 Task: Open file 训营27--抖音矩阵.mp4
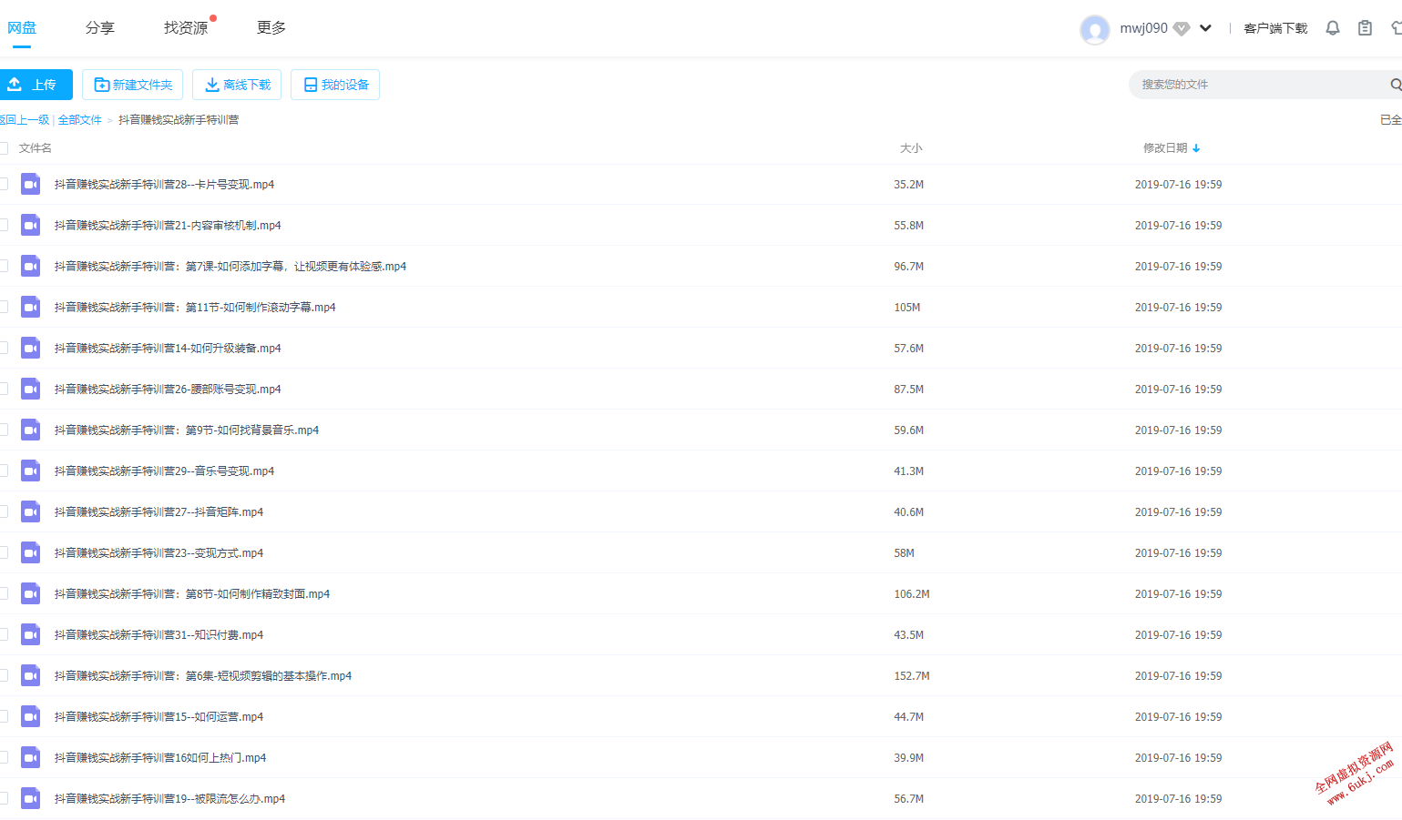159,511
